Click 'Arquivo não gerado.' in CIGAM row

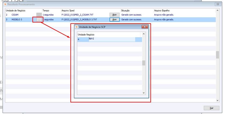(x=164, y=15)
